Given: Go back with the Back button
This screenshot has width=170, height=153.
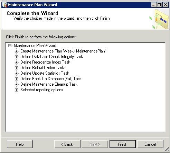Looking at the screenshot, I should pyautogui.click(x=67, y=144).
